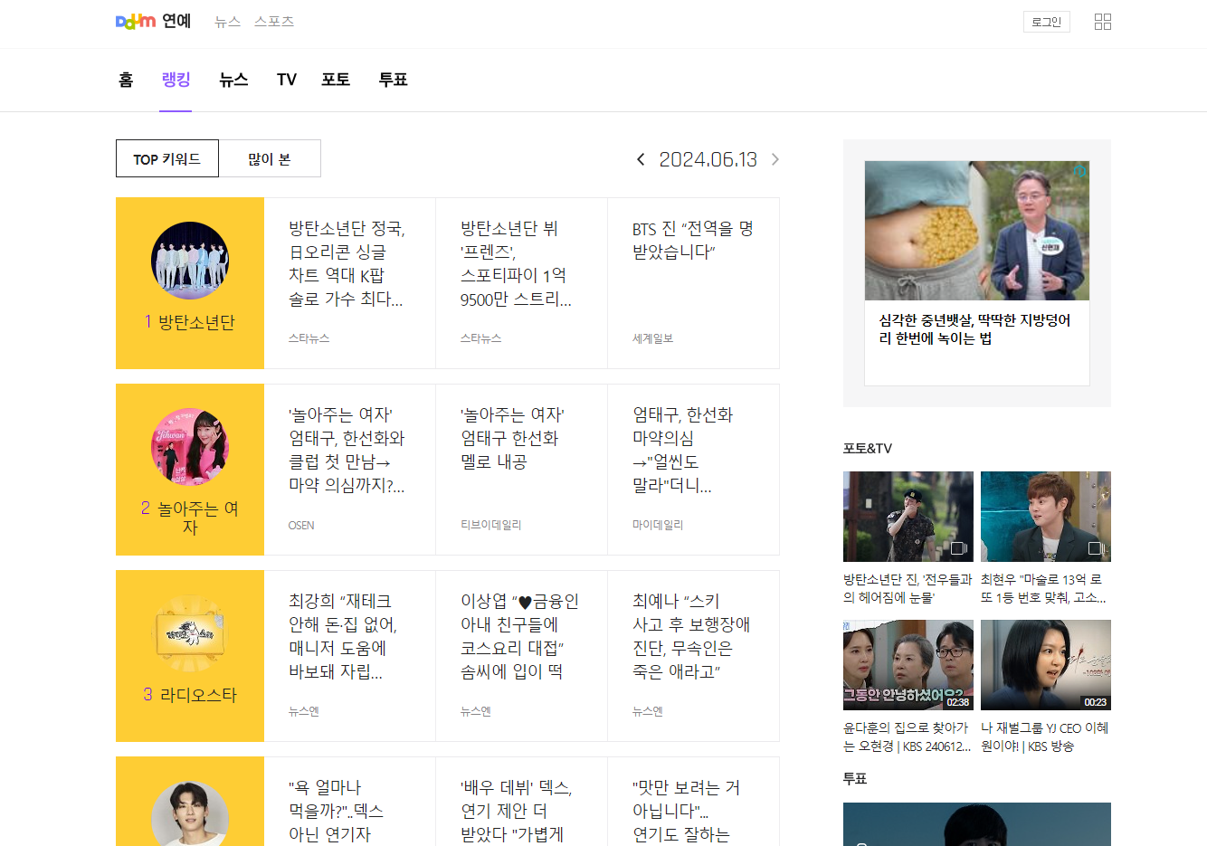Image resolution: width=1207 pixels, height=846 pixels.
Task: Select the TV navigation tab
Action: click(x=287, y=80)
